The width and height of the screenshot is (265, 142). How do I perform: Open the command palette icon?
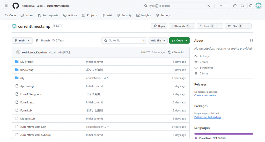pyautogui.click(x=209, y=6)
